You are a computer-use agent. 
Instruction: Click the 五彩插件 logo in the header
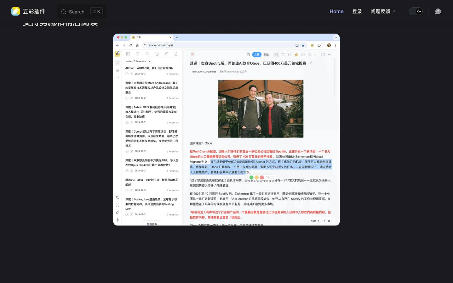(x=28, y=11)
